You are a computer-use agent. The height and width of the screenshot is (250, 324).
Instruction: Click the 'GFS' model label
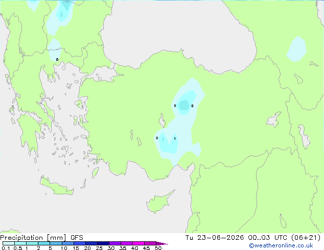pos(77,238)
